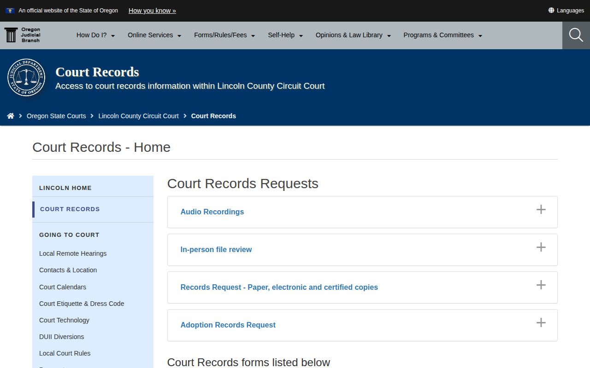590x368 pixels.
Task: Expand Adoption Records Request plus icon
Action: (541, 322)
